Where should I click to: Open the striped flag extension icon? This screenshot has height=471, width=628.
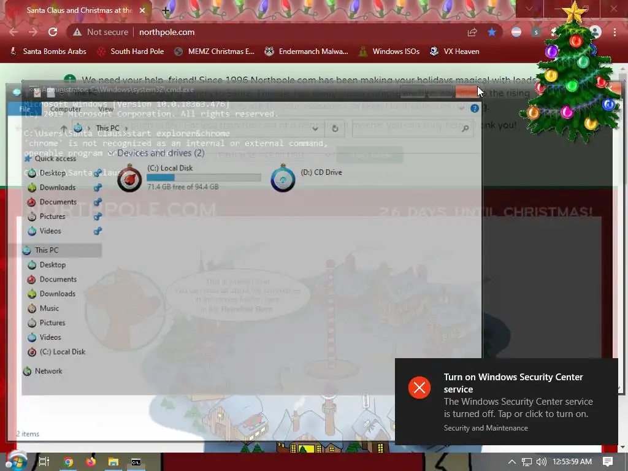point(516,32)
